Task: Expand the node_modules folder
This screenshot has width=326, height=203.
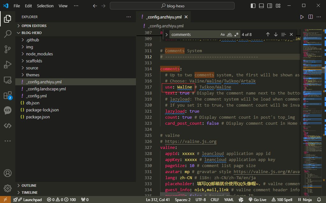Action: pyautogui.click(x=39, y=54)
